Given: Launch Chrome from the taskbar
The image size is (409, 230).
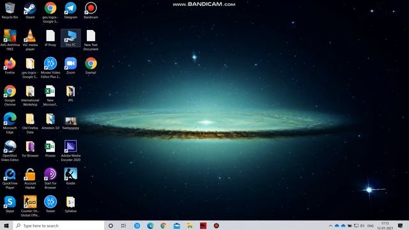Looking at the screenshot, I should (164, 226).
